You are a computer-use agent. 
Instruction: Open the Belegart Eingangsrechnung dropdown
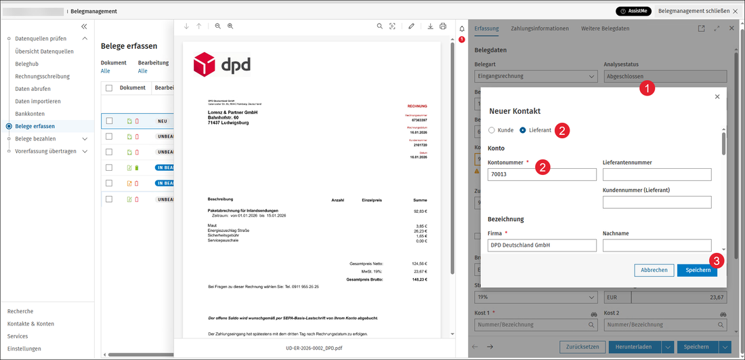[x=536, y=76]
